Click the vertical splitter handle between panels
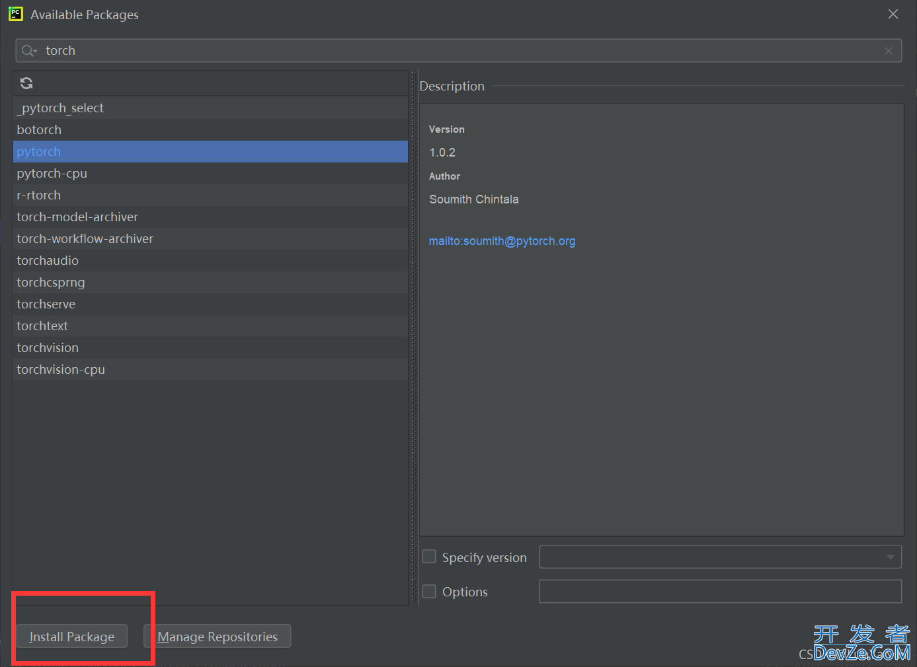 (414, 338)
